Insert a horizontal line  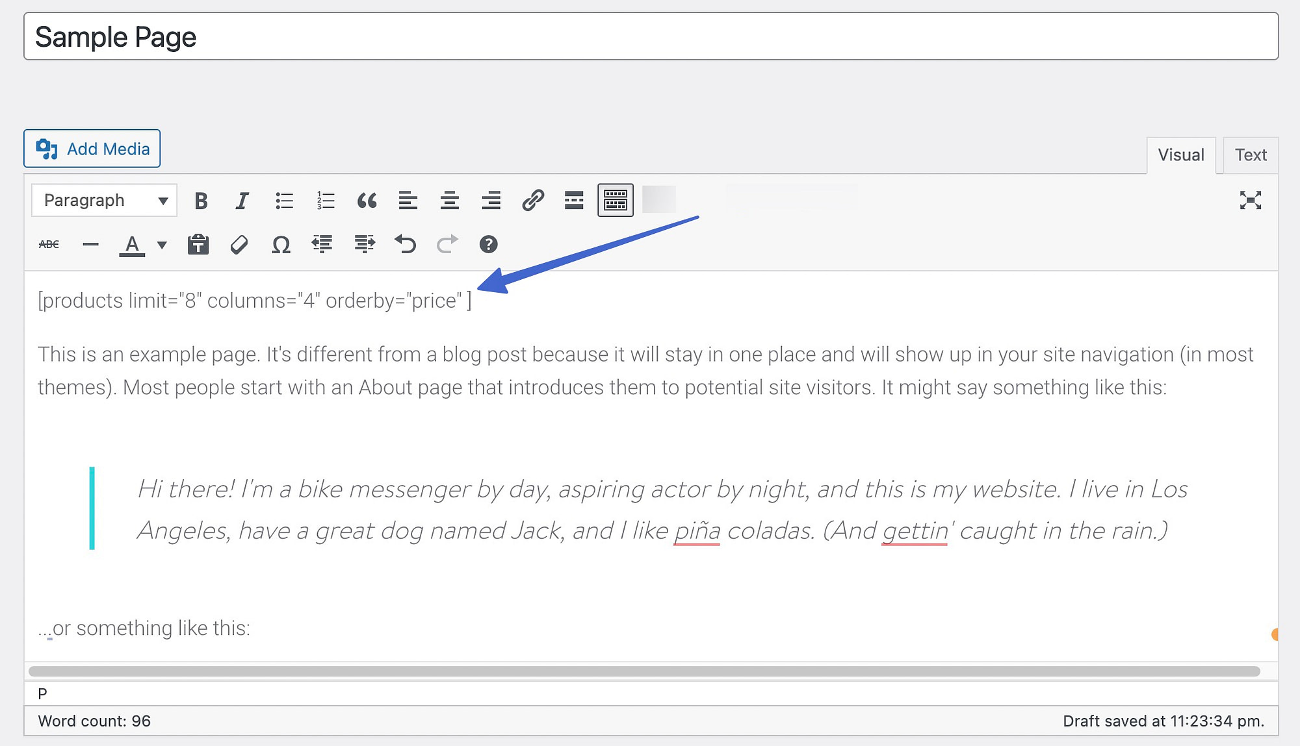pos(90,245)
